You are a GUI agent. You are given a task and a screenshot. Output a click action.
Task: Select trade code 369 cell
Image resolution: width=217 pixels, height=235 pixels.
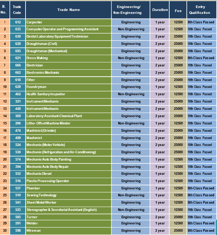click(x=18, y=116)
